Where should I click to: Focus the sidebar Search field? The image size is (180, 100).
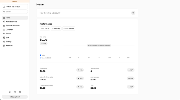coord(15,12)
